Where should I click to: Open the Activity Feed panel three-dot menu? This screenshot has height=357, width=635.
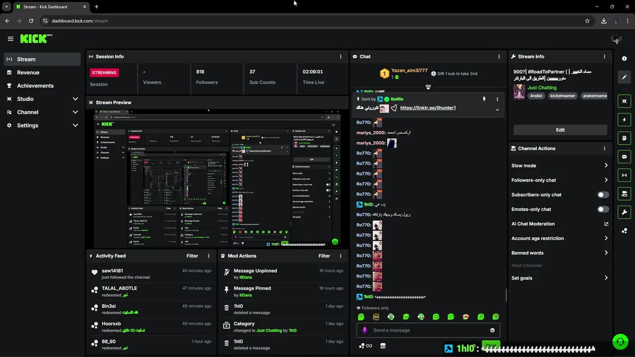coord(208,256)
